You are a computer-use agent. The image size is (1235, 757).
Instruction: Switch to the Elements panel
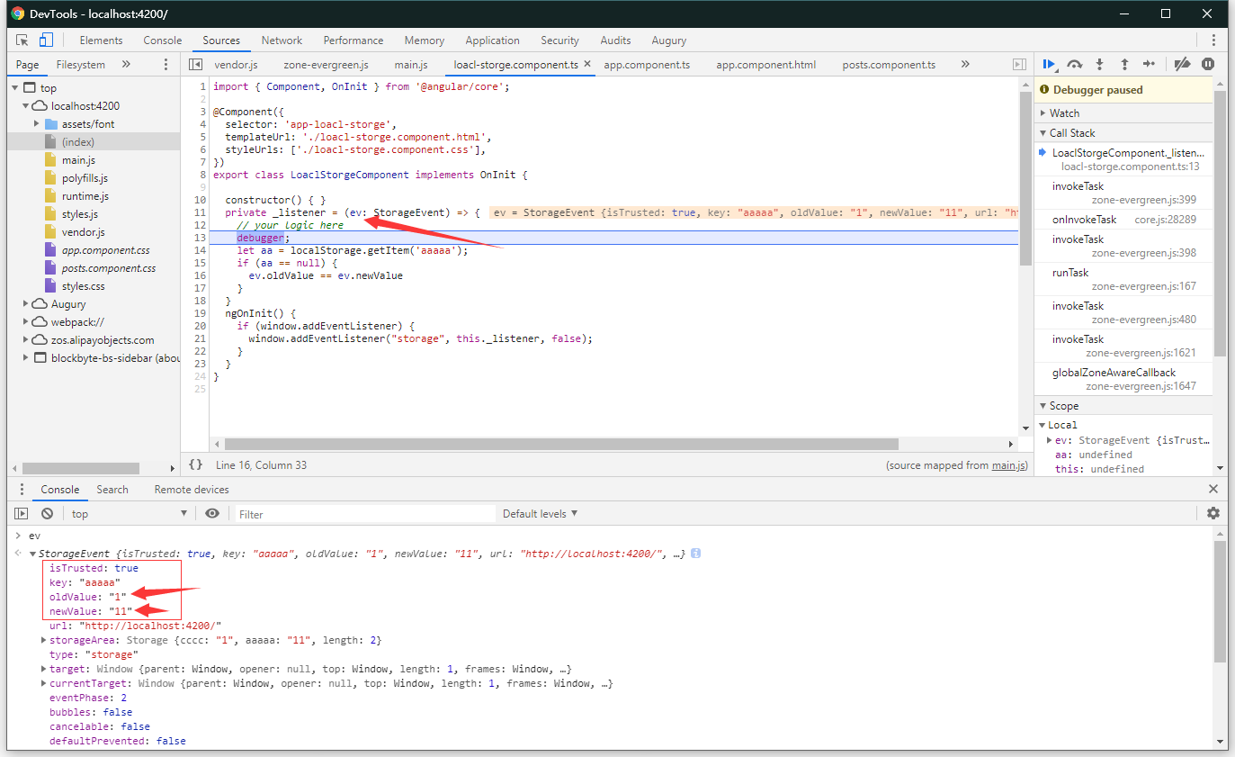tap(101, 41)
